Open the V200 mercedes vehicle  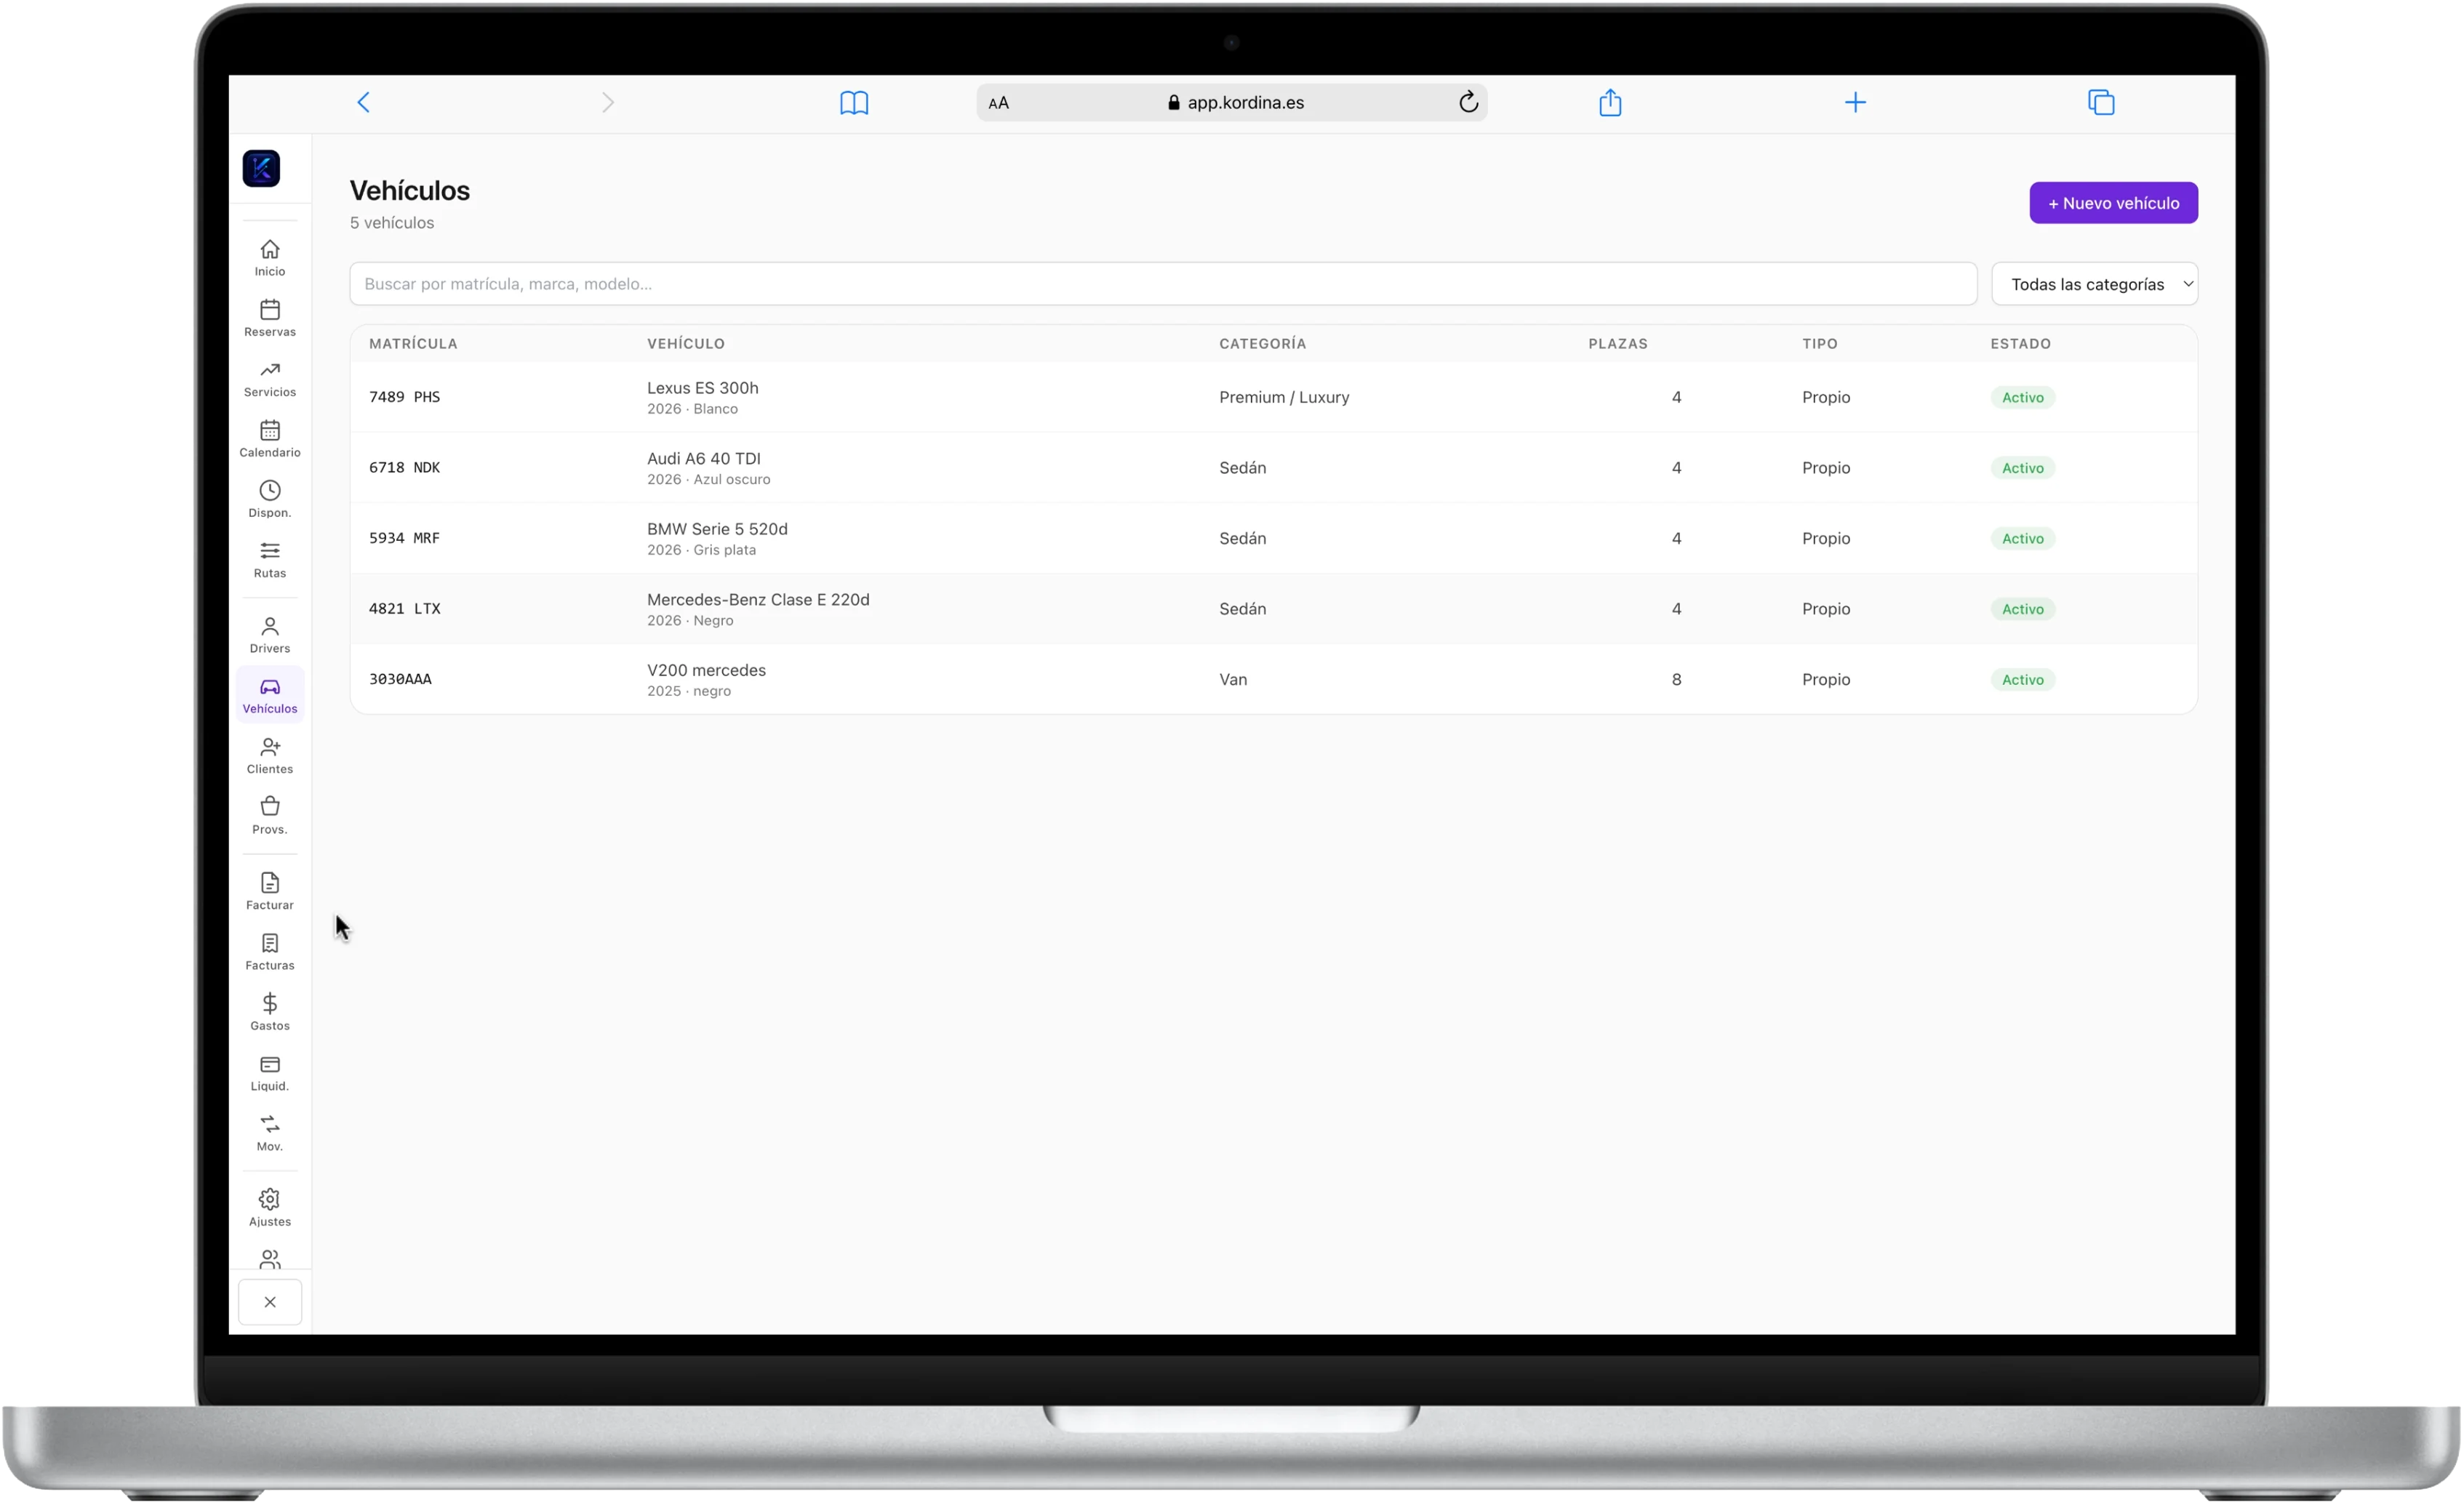pos(706,670)
